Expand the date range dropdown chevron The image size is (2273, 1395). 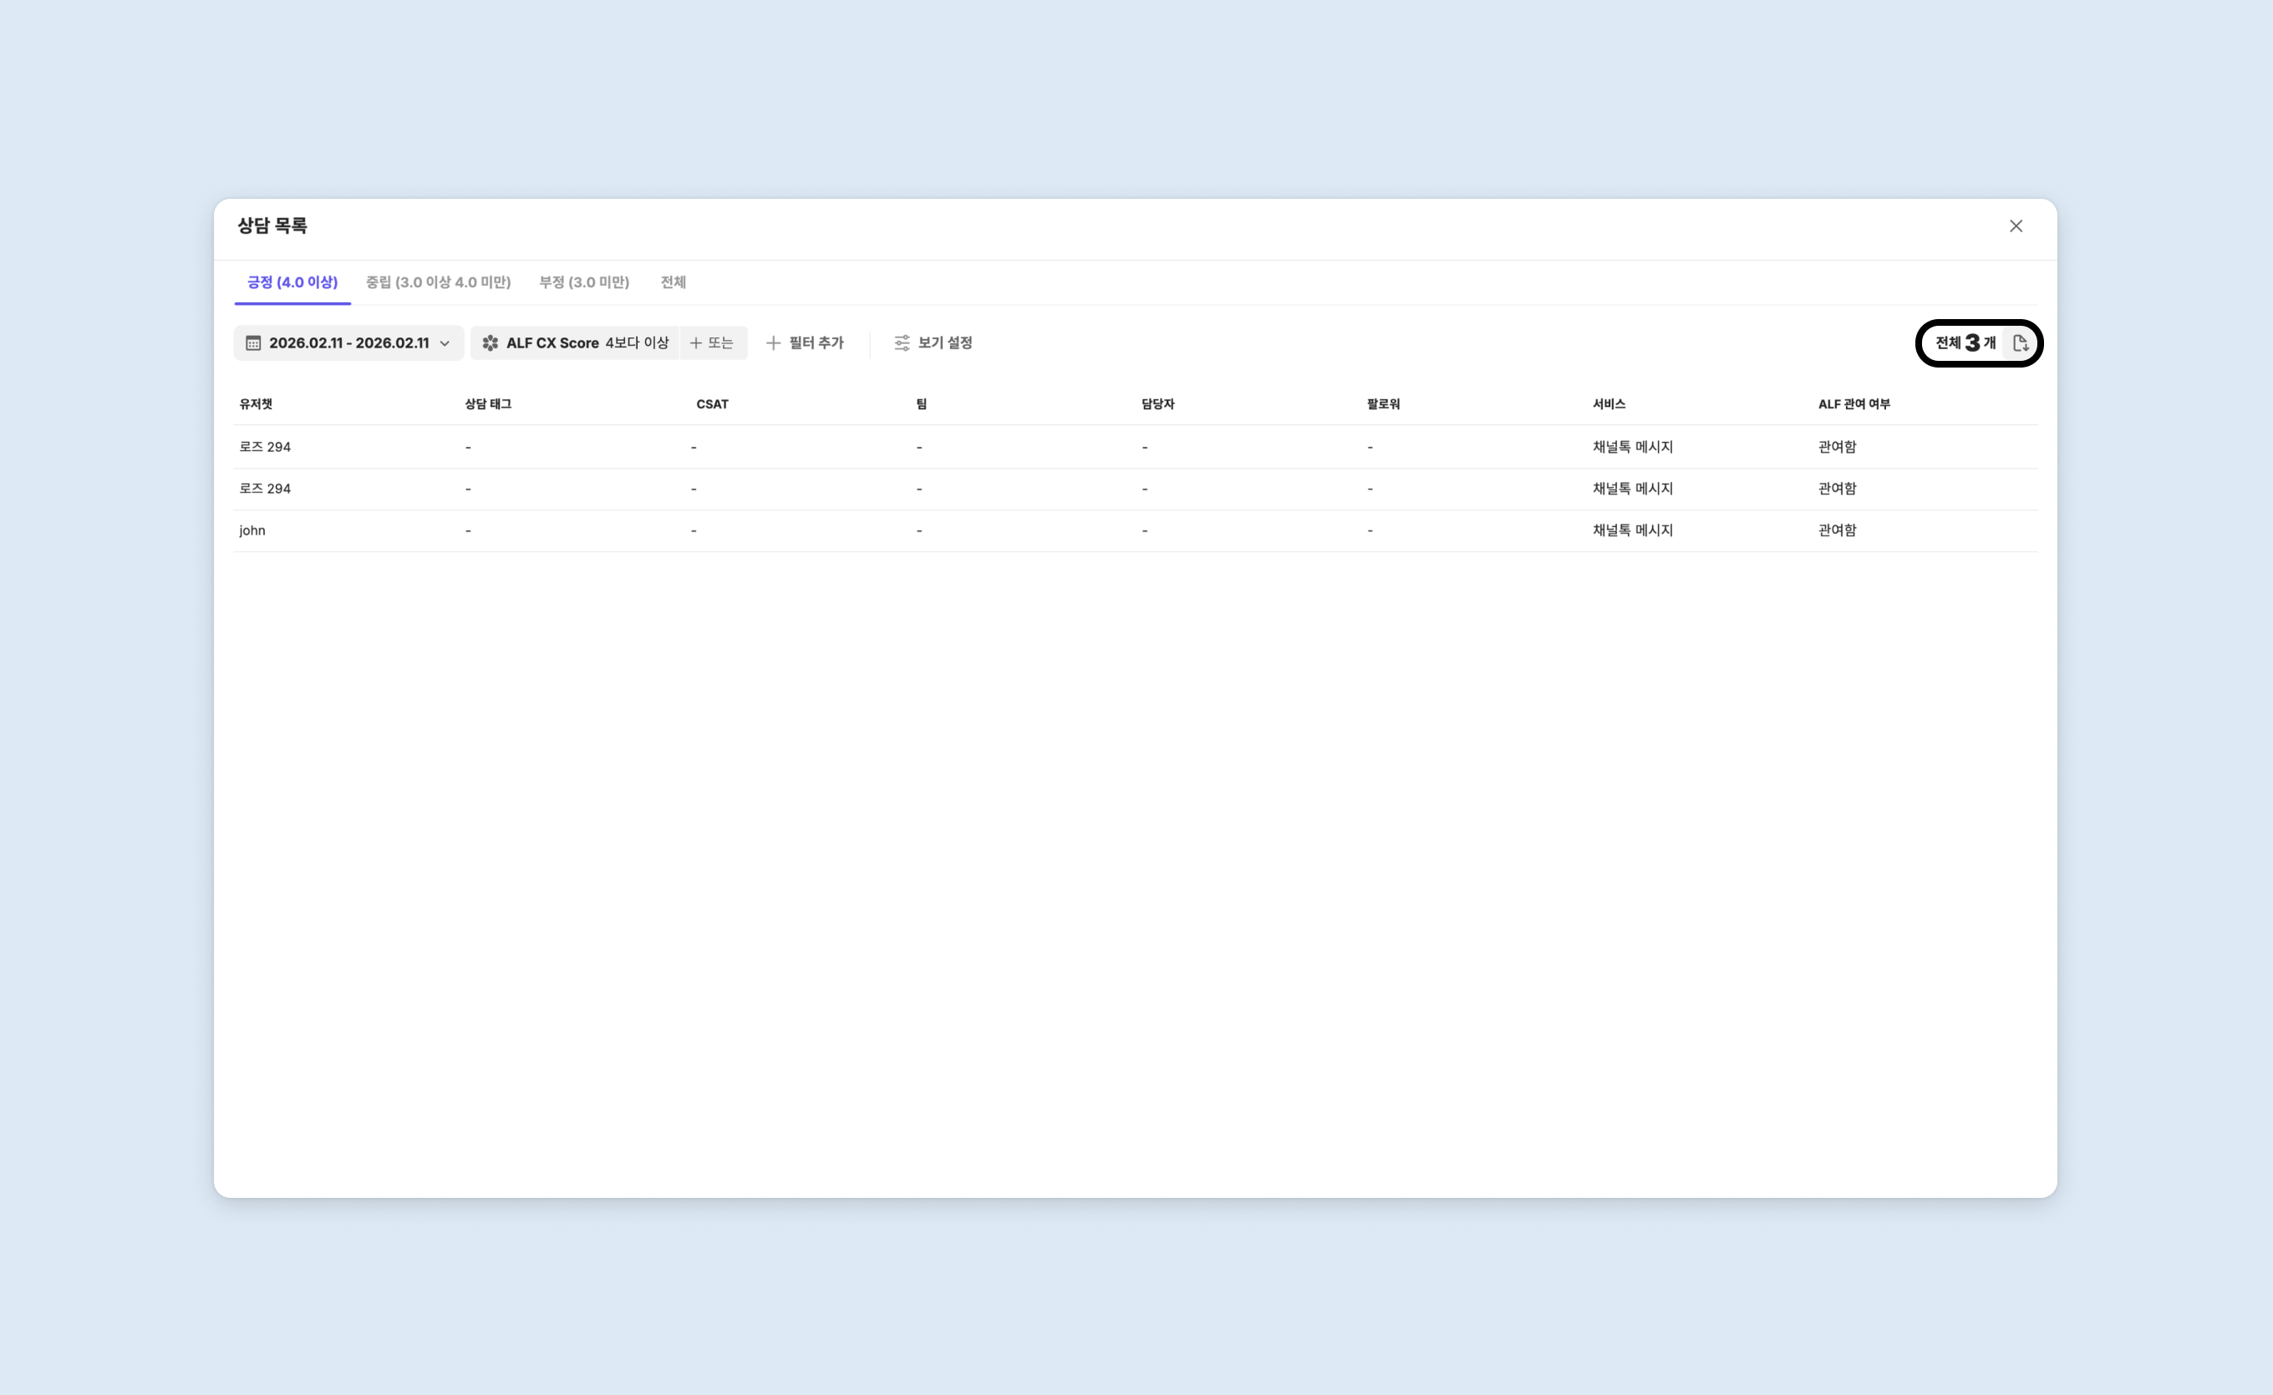[445, 343]
